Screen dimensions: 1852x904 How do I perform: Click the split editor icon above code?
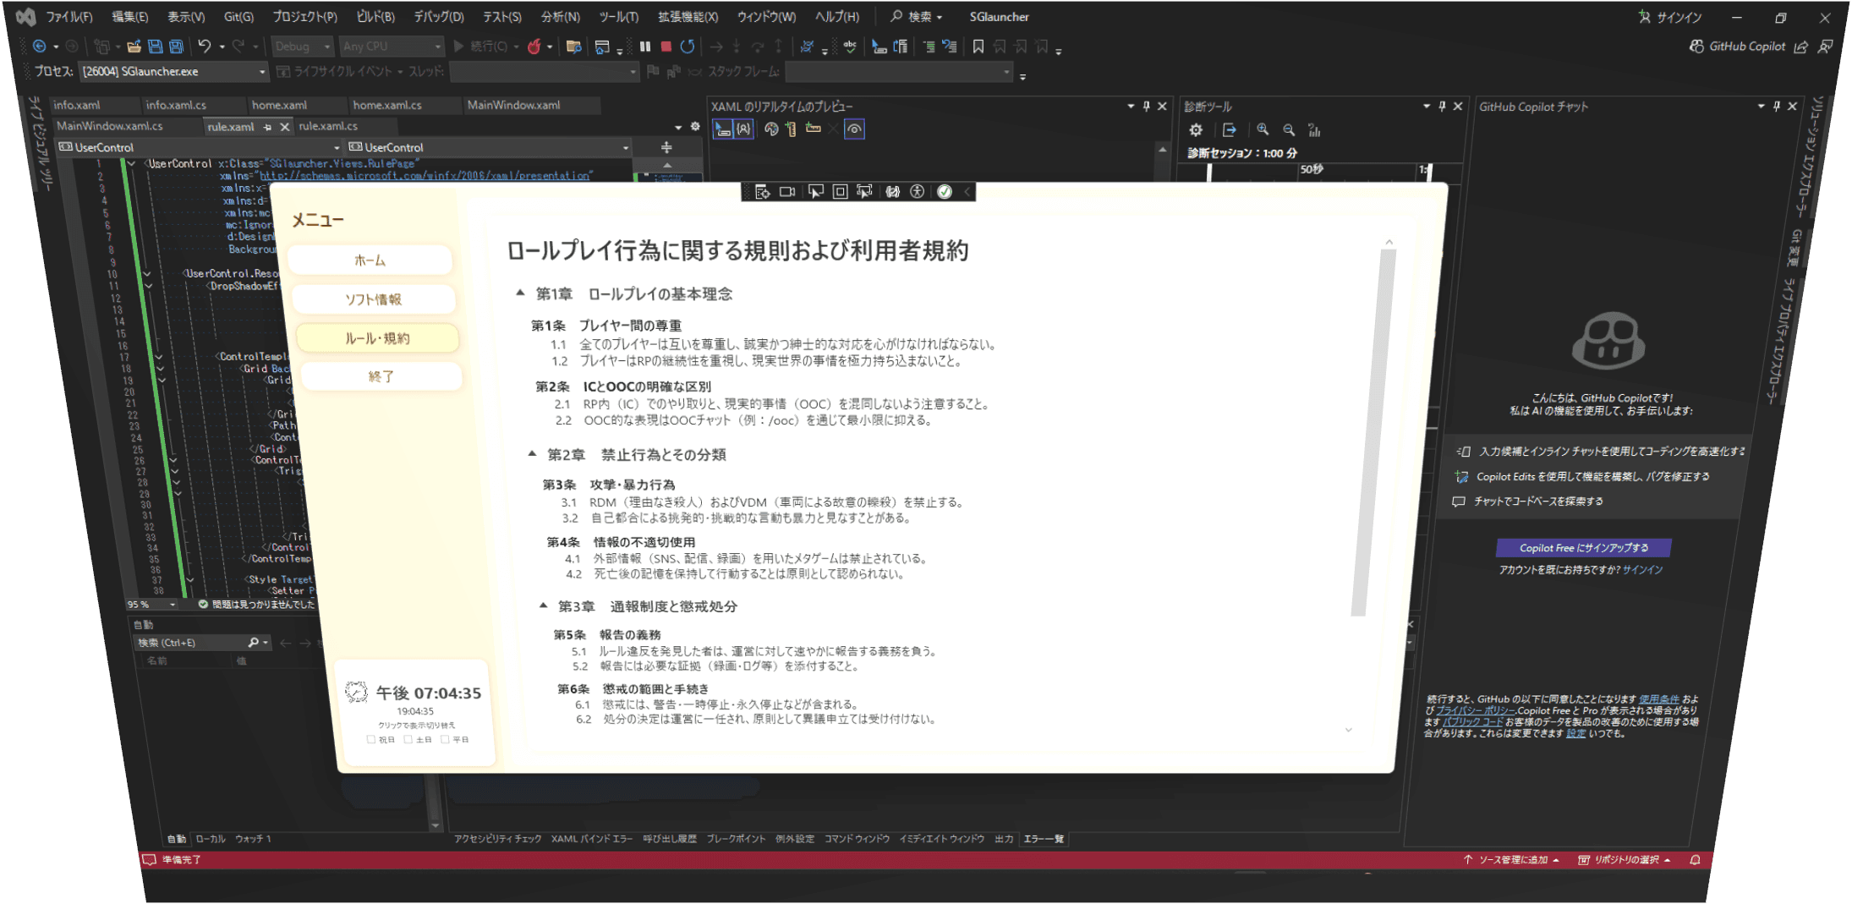666,147
